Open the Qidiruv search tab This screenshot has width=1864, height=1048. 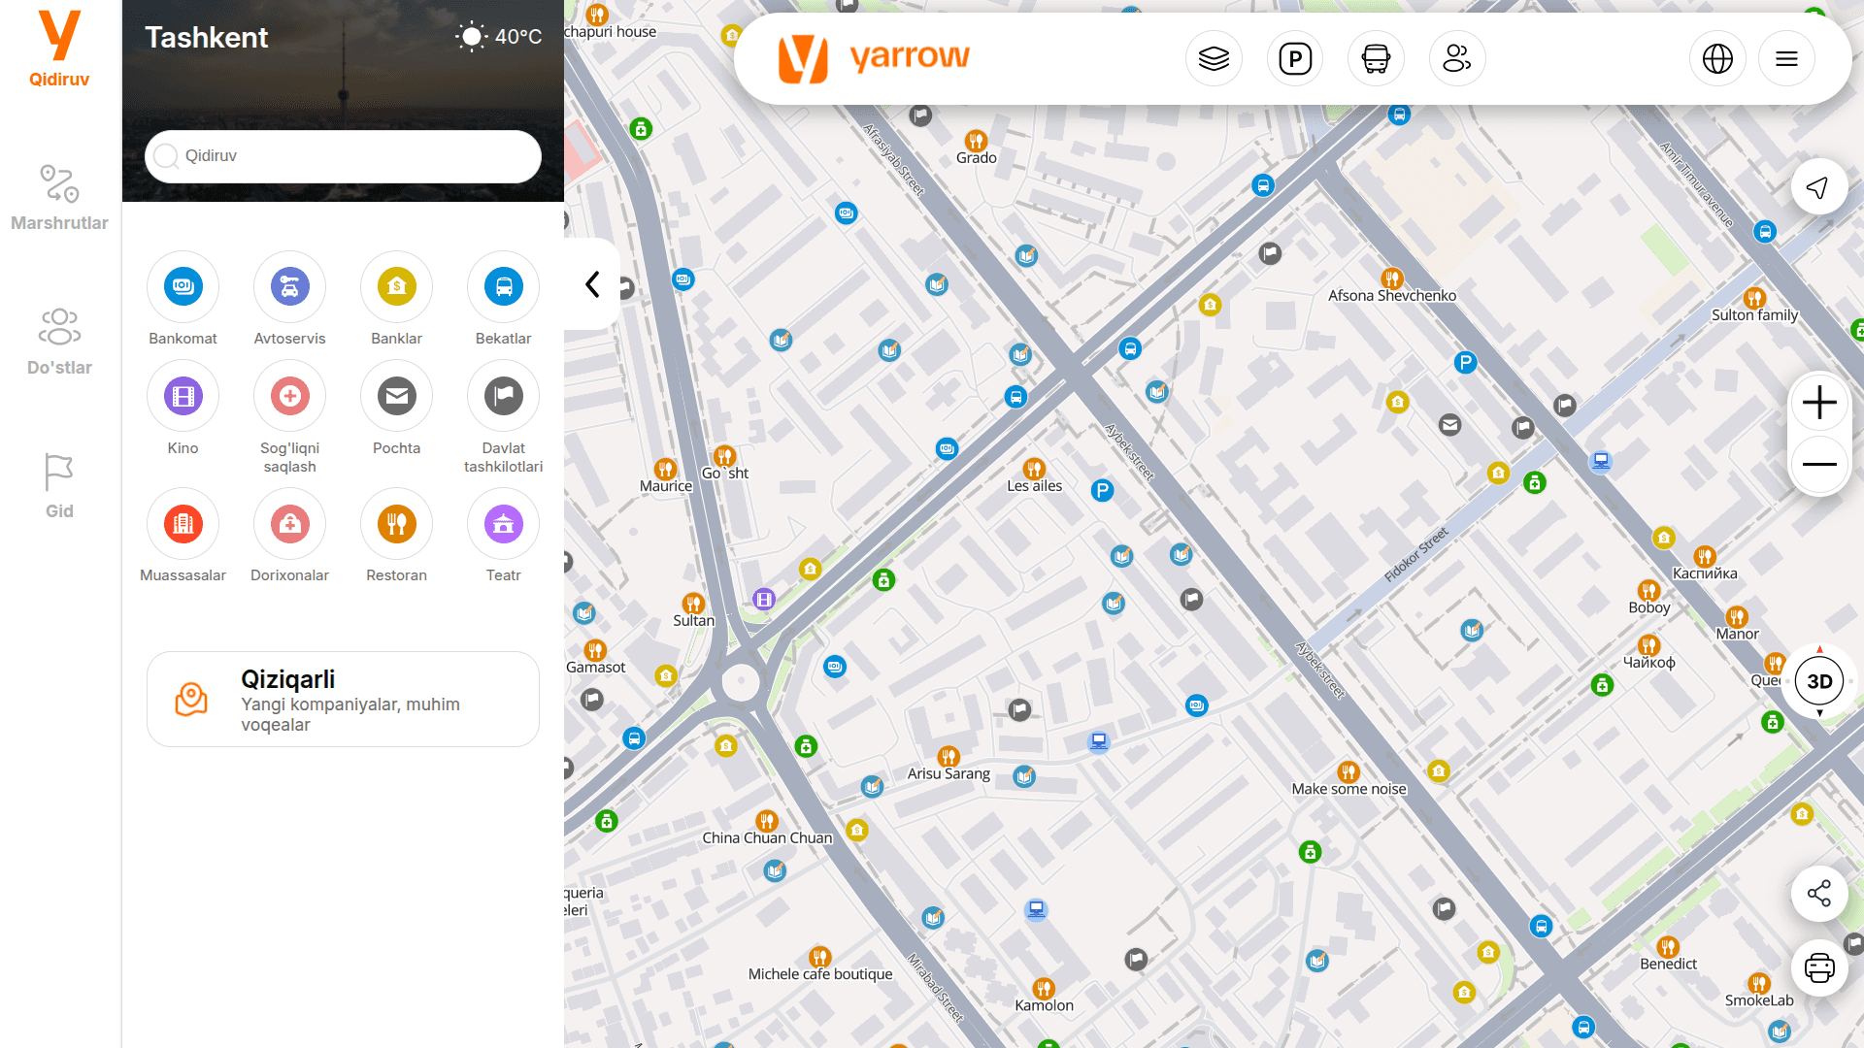click(59, 49)
